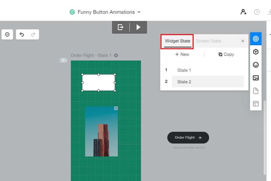Open the layout templates icon

256,104
